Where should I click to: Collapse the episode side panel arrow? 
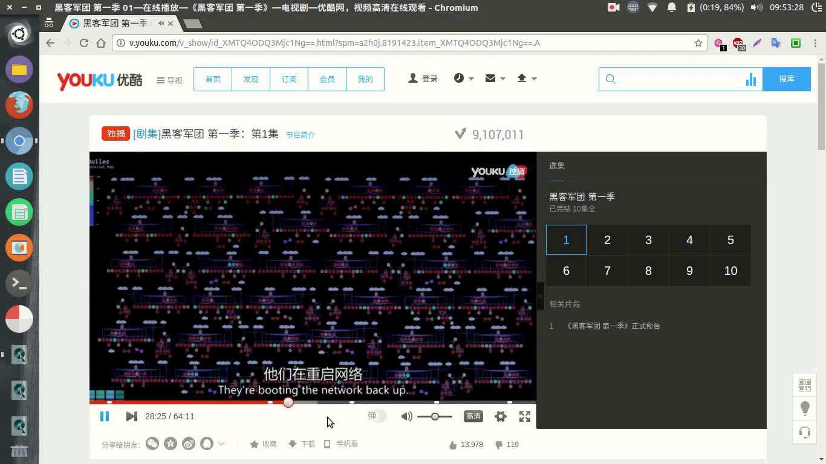point(540,296)
